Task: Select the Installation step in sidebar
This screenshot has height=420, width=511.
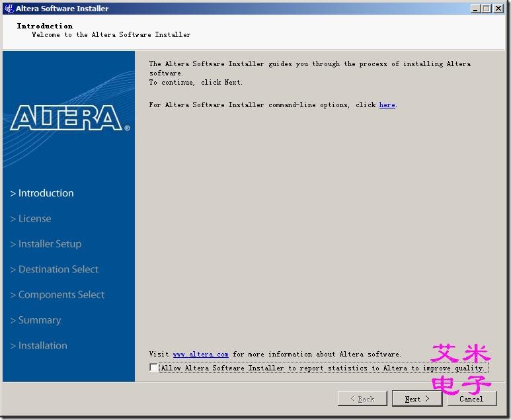Action: 39,346
